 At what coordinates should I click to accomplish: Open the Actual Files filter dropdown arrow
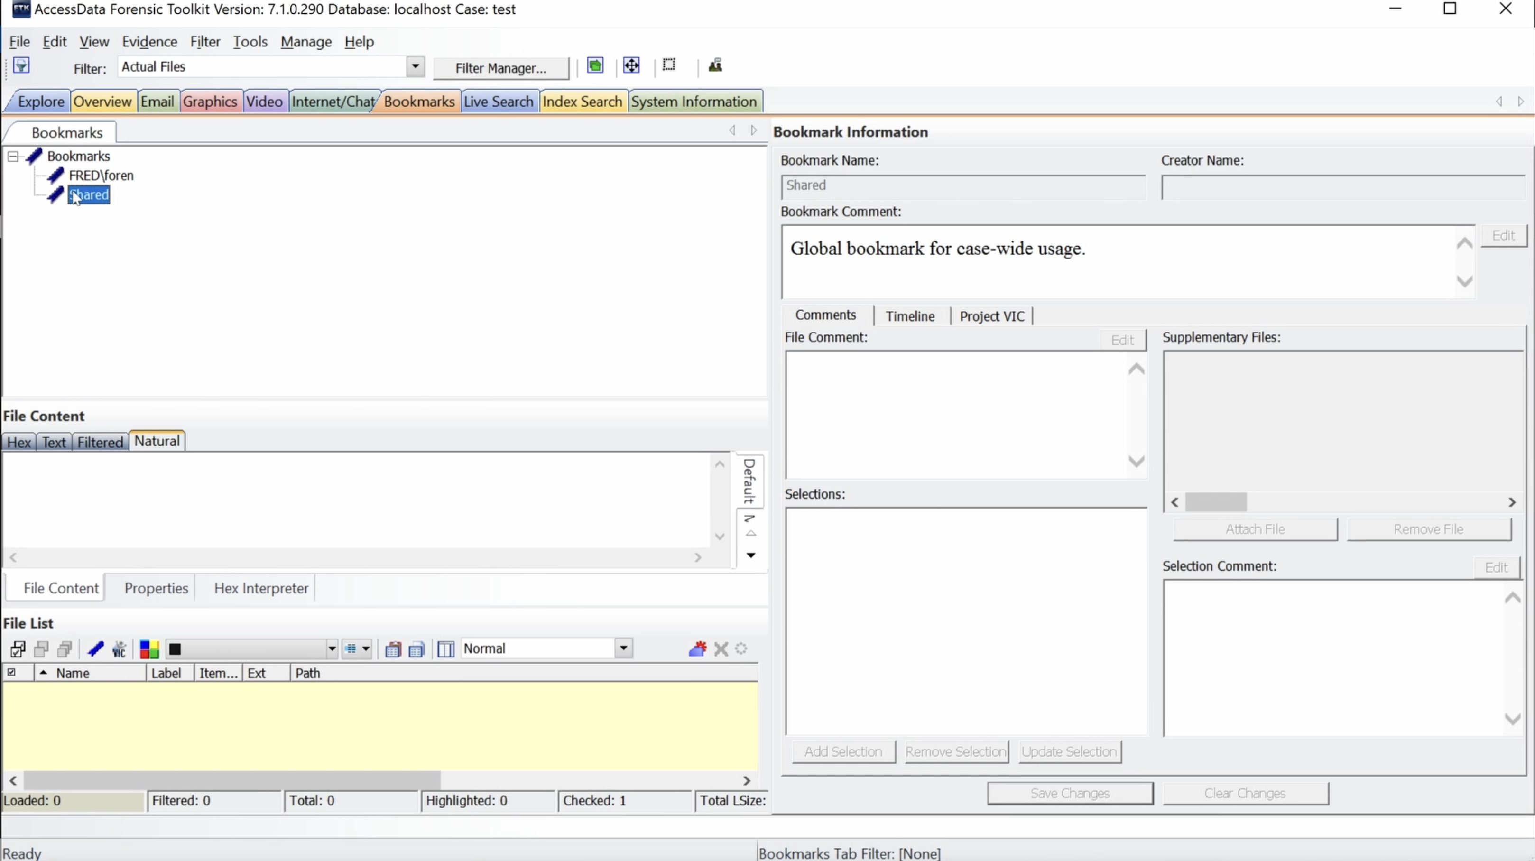416,67
